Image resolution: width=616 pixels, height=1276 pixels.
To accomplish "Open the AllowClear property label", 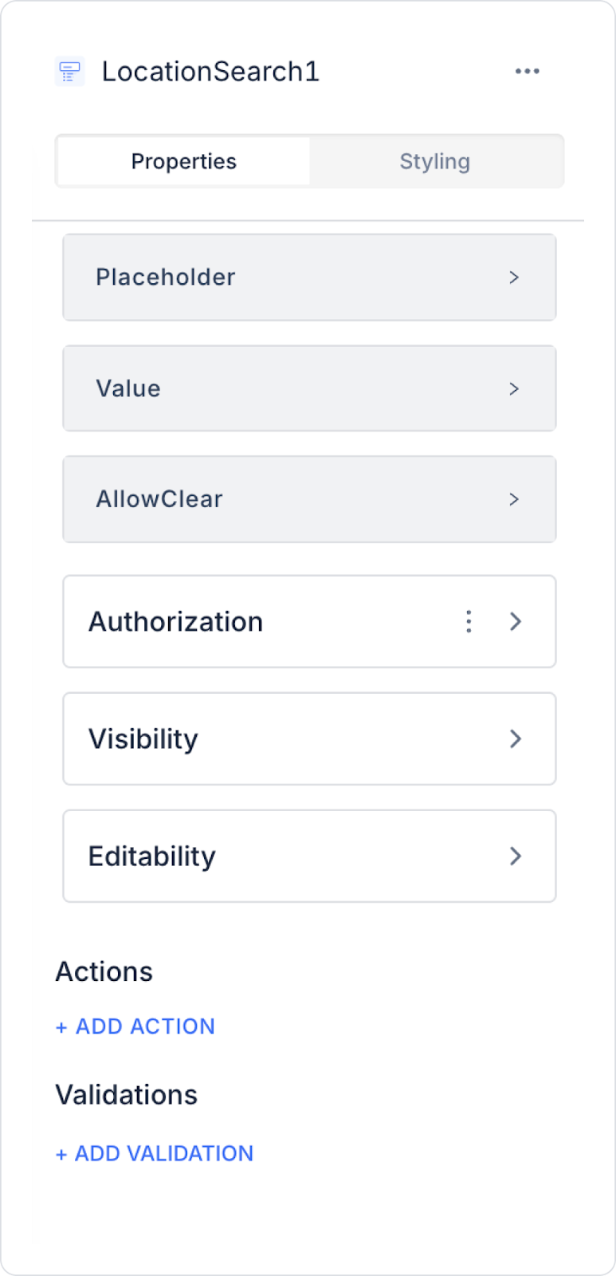I will pyautogui.click(x=159, y=499).
